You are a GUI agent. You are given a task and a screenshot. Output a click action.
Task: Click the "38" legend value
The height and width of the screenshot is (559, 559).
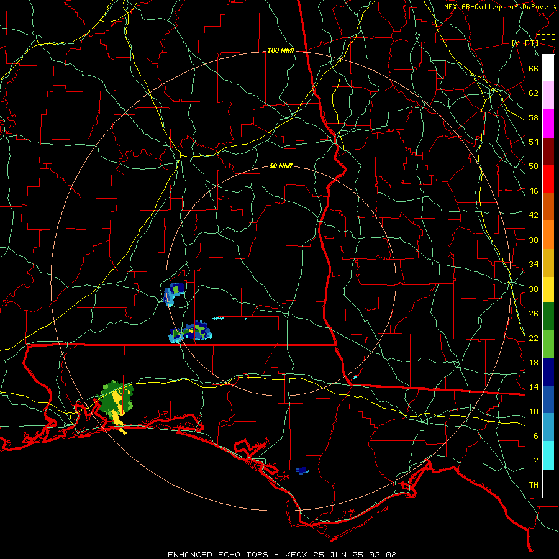(x=534, y=240)
